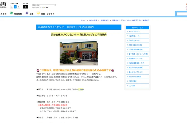Click the 休館日 closed days line
The image size is (187, 123).
57,117
